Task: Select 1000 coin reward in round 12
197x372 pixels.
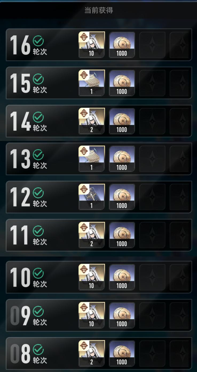Action: point(122,197)
